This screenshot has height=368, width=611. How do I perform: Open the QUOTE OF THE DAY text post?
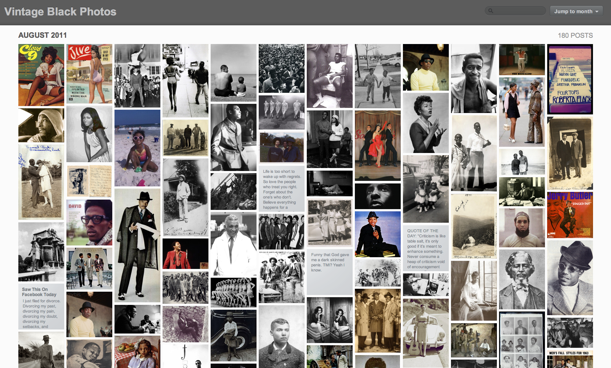[x=426, y=248]
